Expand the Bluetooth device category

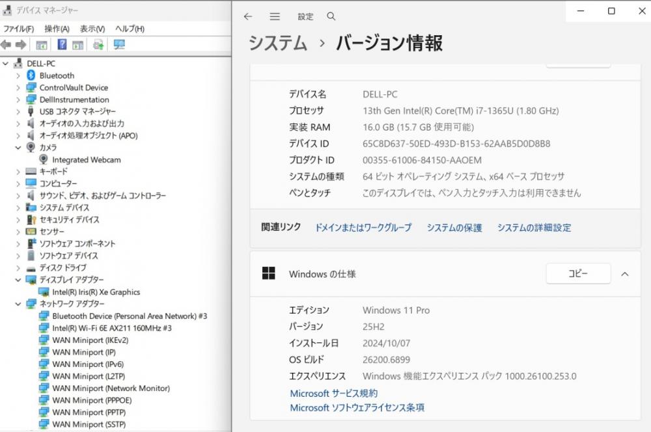coord(18,75)
